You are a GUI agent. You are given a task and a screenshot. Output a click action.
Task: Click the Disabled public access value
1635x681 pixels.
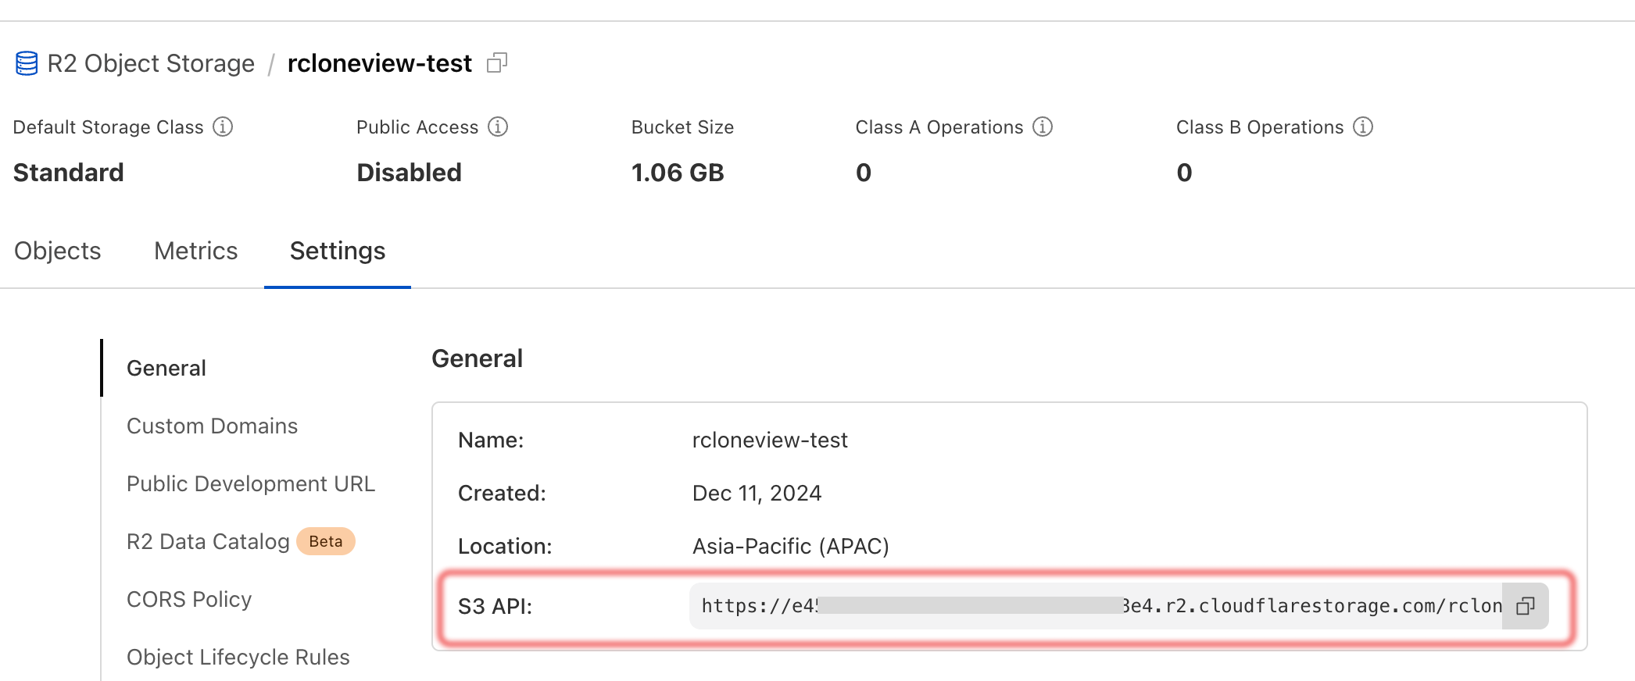click(410, 173)
